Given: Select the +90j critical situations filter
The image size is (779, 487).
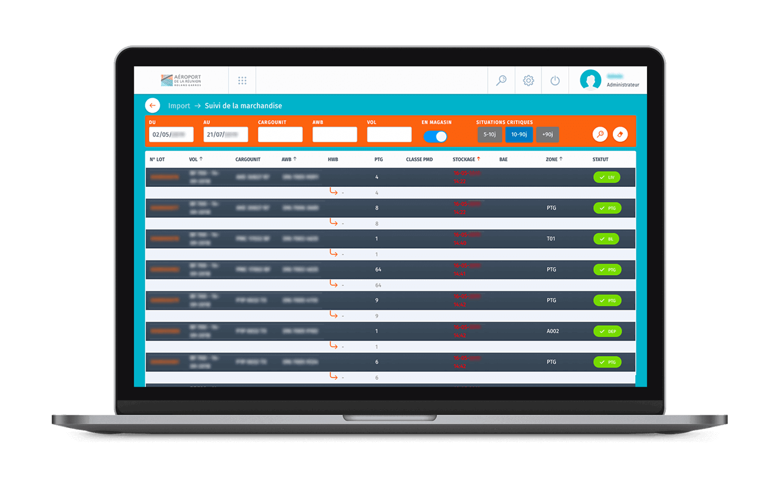Looking at the screenshot, I should click(548, 135).
